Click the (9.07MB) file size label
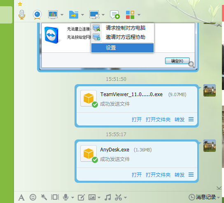Screen dimensions: 224x203 click(x=177, y=94)
